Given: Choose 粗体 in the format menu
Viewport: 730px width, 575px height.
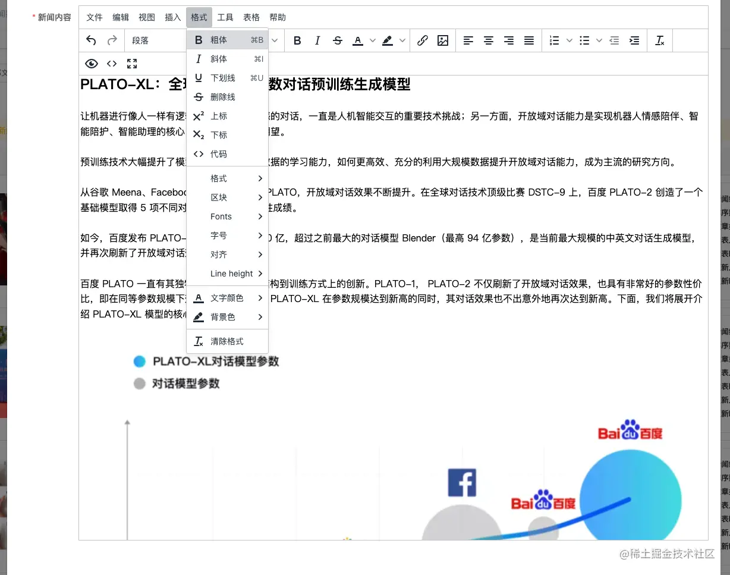Looking at the screenshot, I should pos(228,40).
